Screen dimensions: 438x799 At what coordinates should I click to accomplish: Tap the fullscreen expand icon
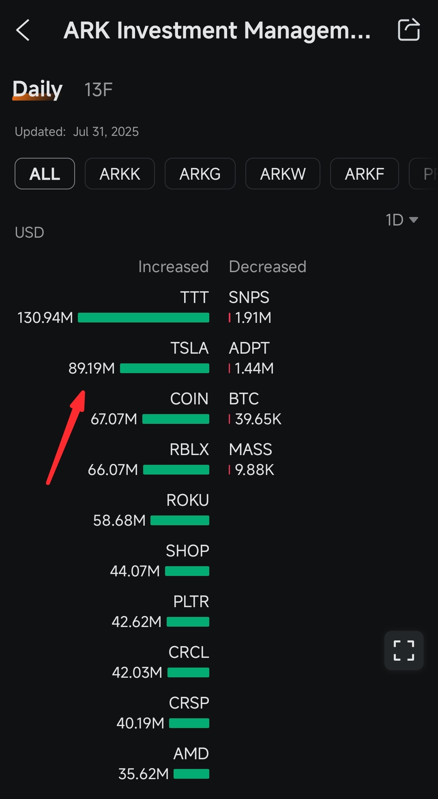pyautogui.click(x=404, y=651)
